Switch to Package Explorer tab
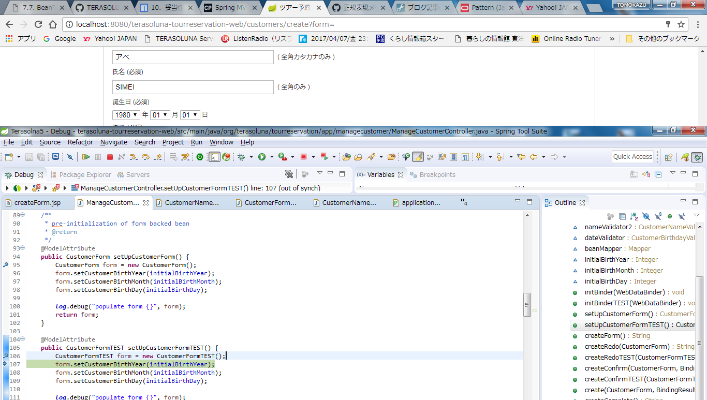The image size is (707, 400). 81,174
